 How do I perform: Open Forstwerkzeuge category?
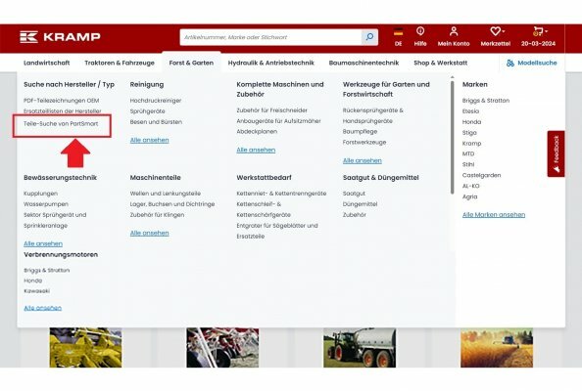pyautogui.click(x=364, y=142)
